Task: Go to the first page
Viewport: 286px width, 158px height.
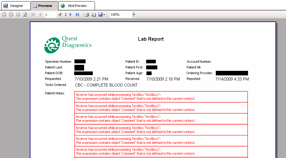Action: coord(33,14)
